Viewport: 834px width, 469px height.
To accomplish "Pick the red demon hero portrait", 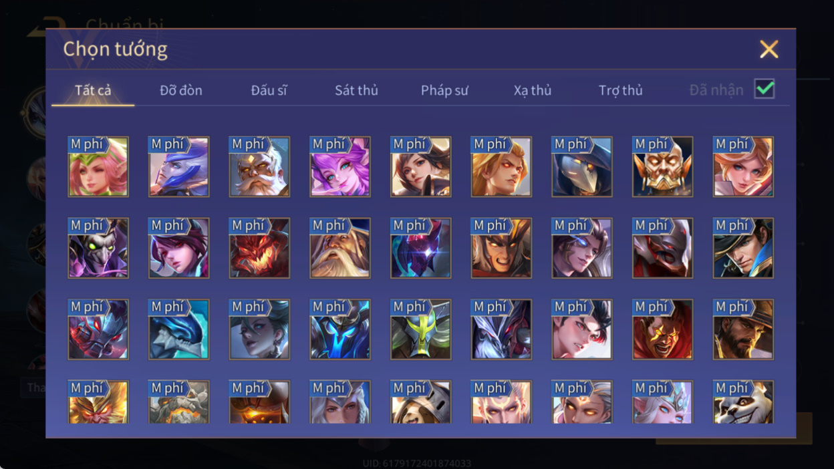I will point(259,248).
